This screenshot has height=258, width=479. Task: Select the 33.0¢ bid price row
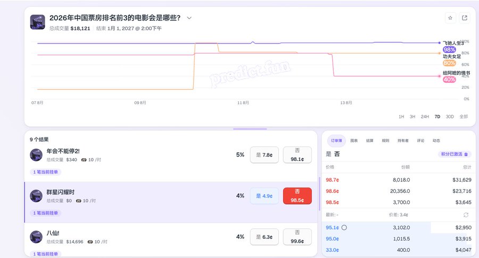398,250
